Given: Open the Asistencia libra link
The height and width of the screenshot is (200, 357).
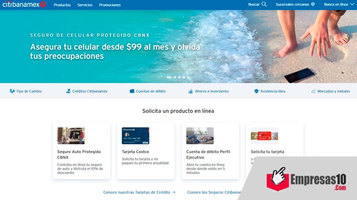Looking at the screenshot, I should 273,91.
